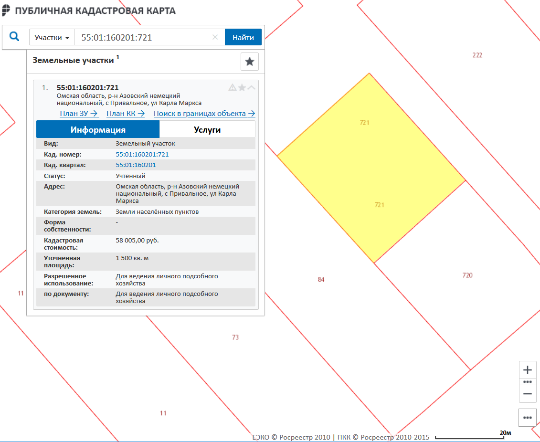Open the План ЗУ link
The width and height of the screenshot is (540, 442).
(79, 114)
